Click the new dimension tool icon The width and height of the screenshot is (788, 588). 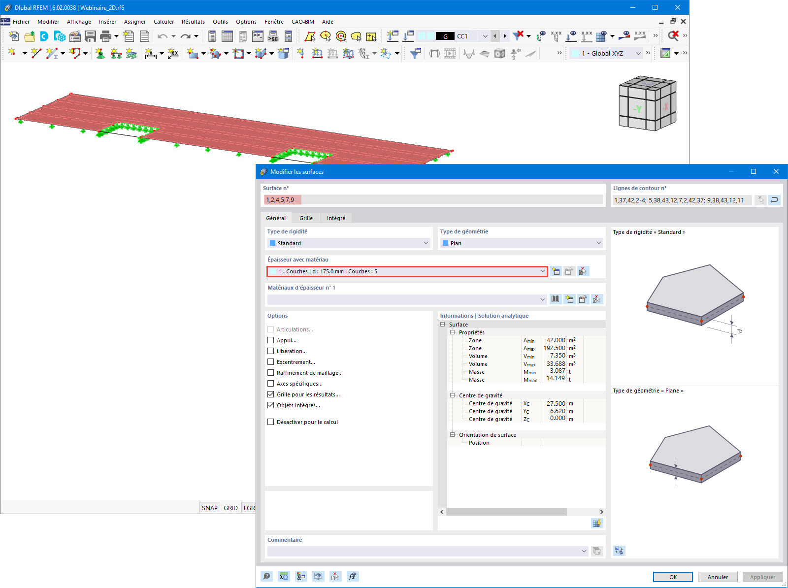click(151, 53)
